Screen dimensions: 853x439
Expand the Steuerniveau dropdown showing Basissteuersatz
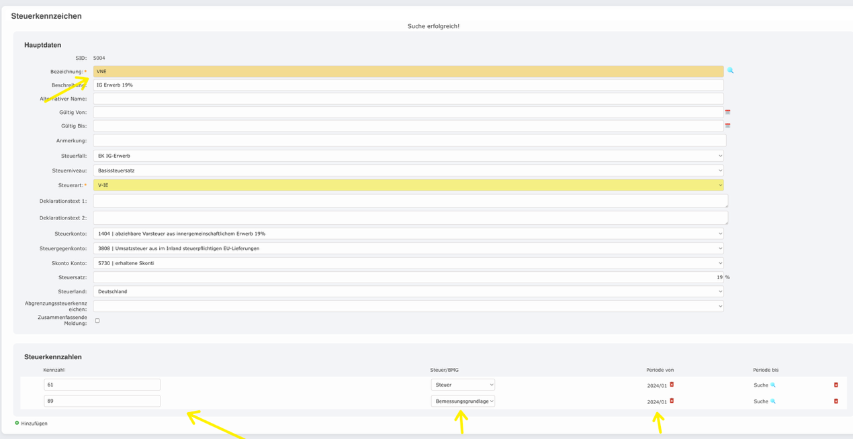(408, 170)
